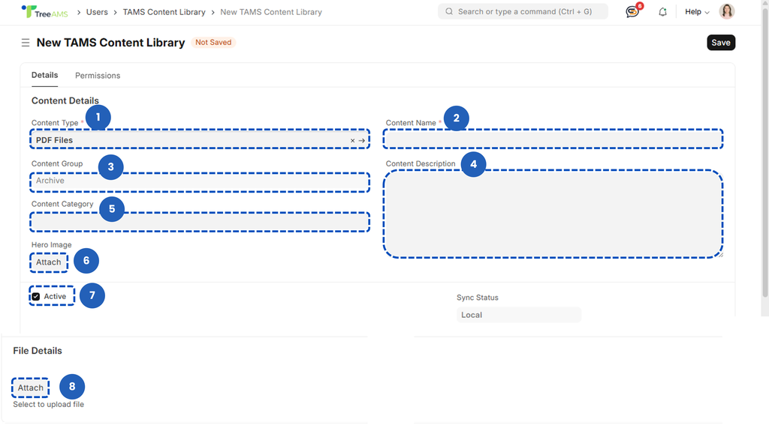Click the search magnifier icon
This screenshot has height=425, width=769.
point(449,12)
